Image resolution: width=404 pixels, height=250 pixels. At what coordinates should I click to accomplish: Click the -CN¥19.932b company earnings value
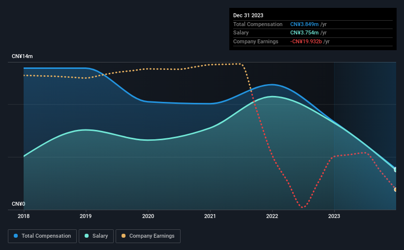click(x=306, y=41)
